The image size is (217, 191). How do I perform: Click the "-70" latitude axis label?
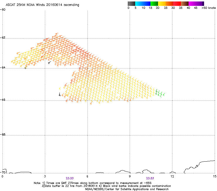[3, 172]
